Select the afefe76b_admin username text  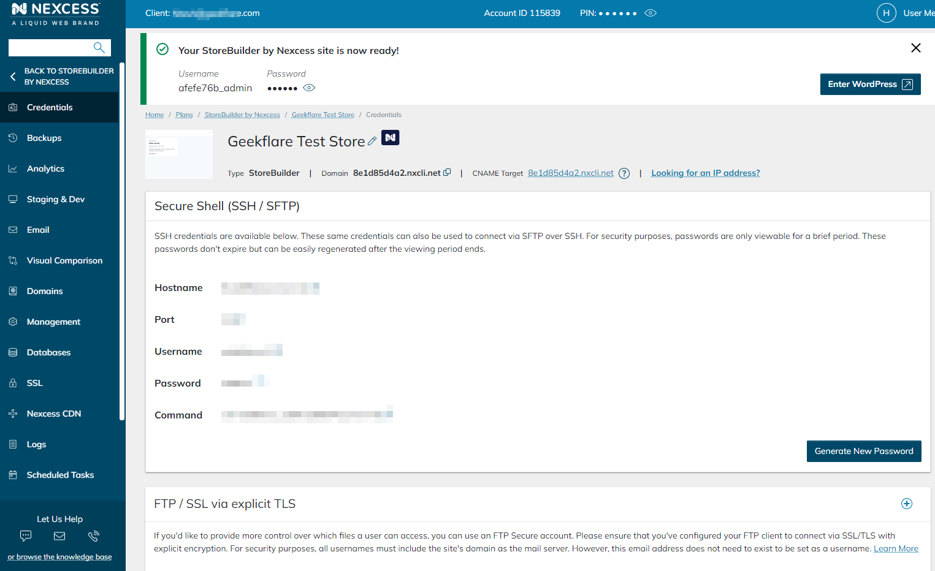point(215,88)
